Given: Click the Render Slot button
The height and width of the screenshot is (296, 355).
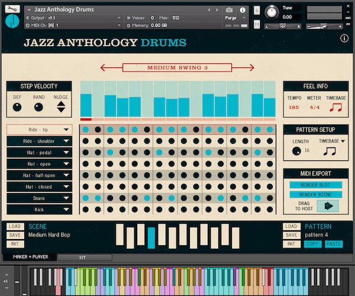Looking at the screenshot, I should click(315, 185).
